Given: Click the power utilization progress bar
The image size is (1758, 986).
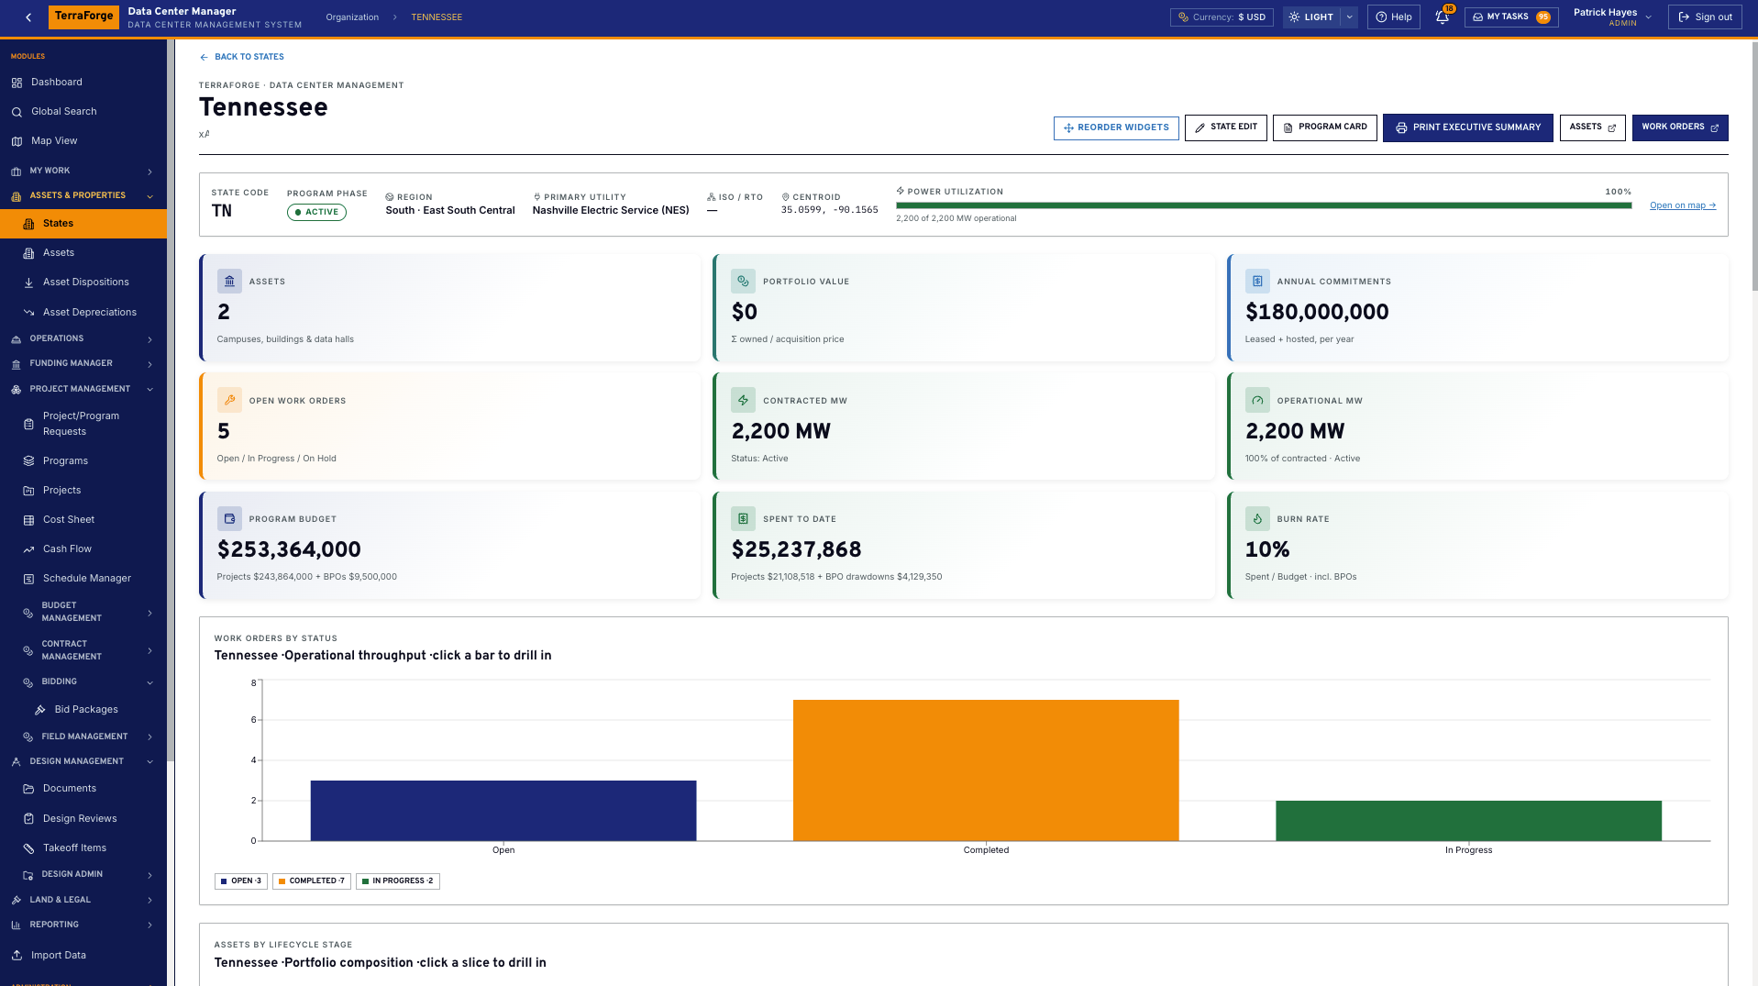Looking at the screenshot, I should point(1264,205).
